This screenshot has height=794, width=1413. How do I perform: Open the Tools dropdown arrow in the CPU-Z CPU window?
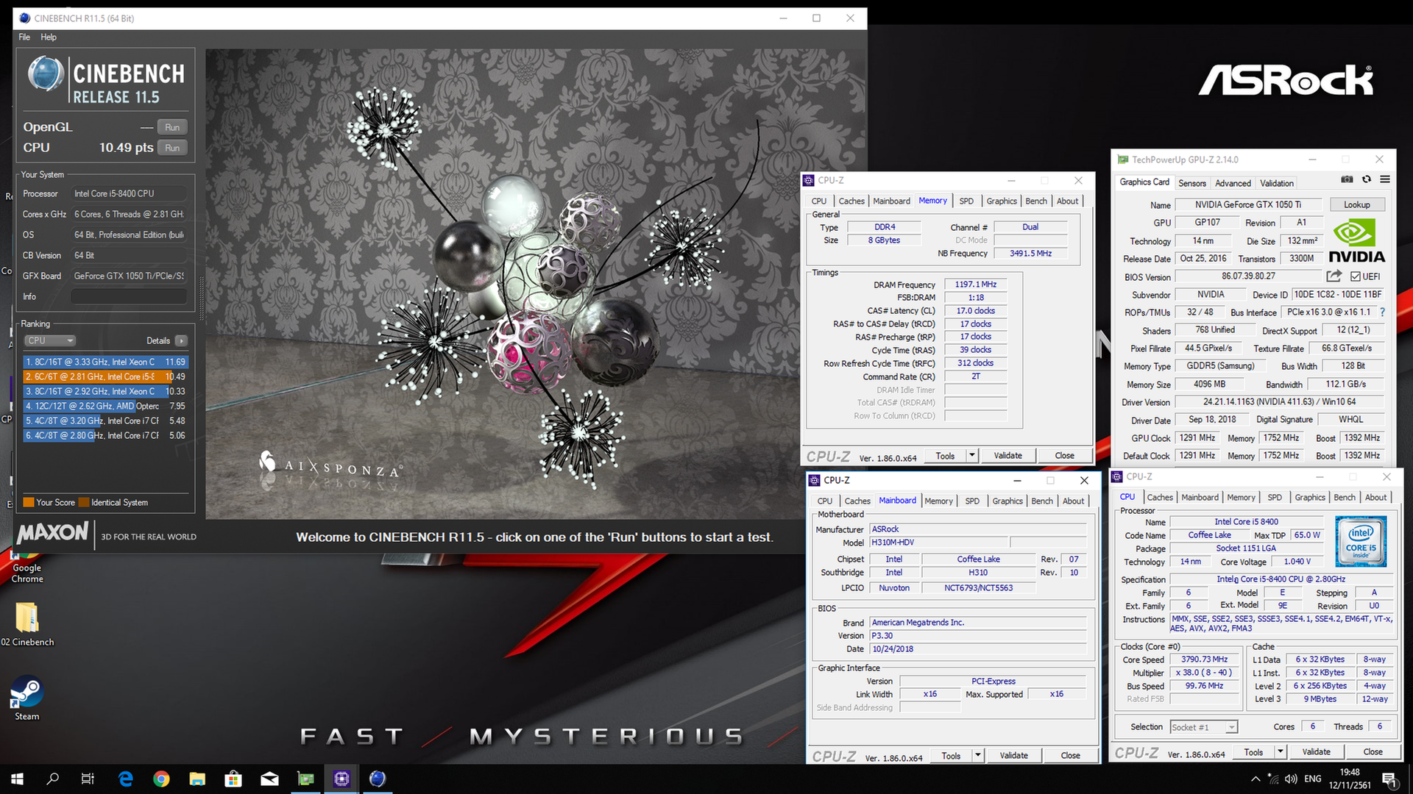click(x=1280, y=751)
